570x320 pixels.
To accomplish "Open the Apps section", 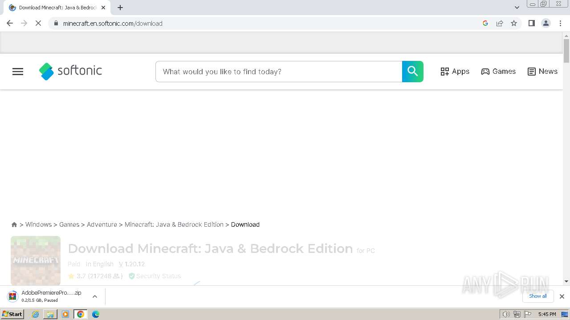I will coord(455,72).
